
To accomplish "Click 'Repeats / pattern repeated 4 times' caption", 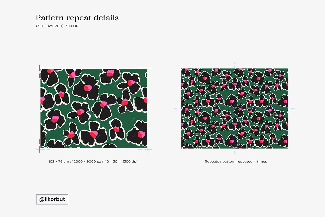I will (x=236, y=161).
